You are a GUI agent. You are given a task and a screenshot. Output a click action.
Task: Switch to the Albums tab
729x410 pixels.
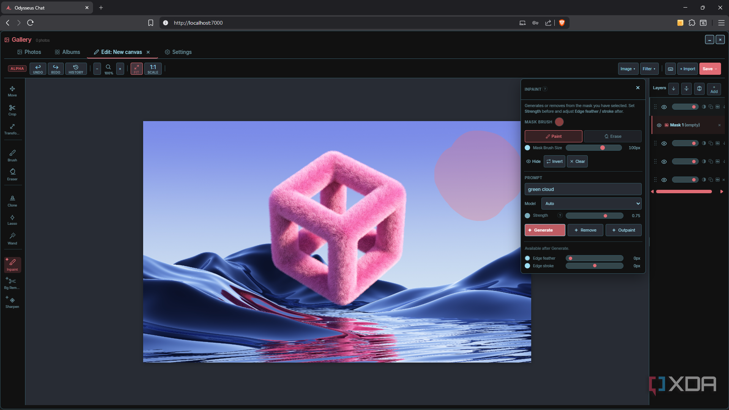point(68,52)
